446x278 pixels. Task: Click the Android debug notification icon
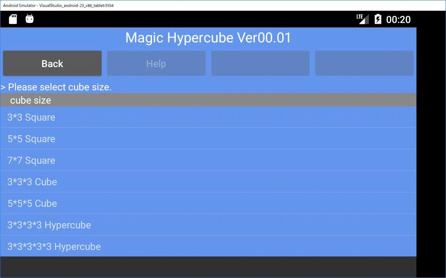coord(30,19)
